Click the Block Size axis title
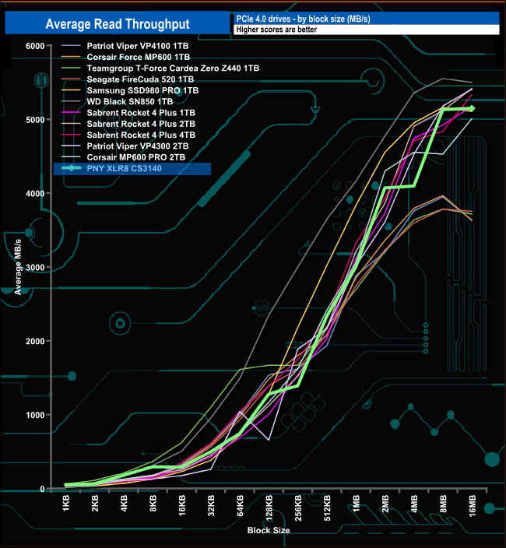This screenshot has height=548, width=506. tap(269, 530)
